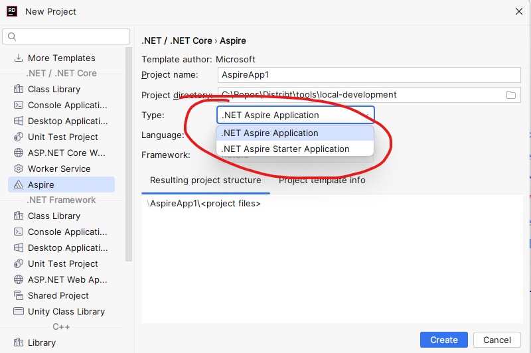Viewport: 531px width, 353px height.
Task: Select the Aspire template
Action: click(x=61, y=184)
